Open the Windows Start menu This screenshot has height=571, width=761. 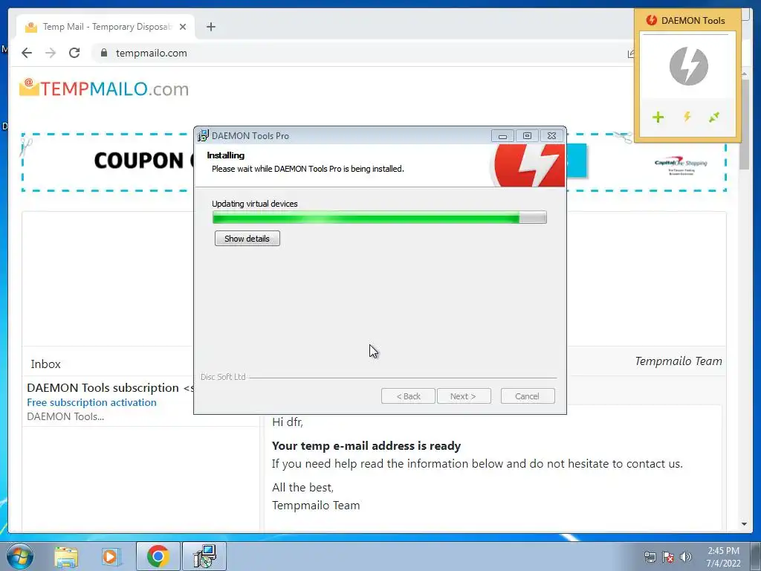[x=20, y=556]
